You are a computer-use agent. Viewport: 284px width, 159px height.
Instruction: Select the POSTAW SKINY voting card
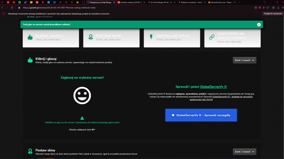coord(111,38)
